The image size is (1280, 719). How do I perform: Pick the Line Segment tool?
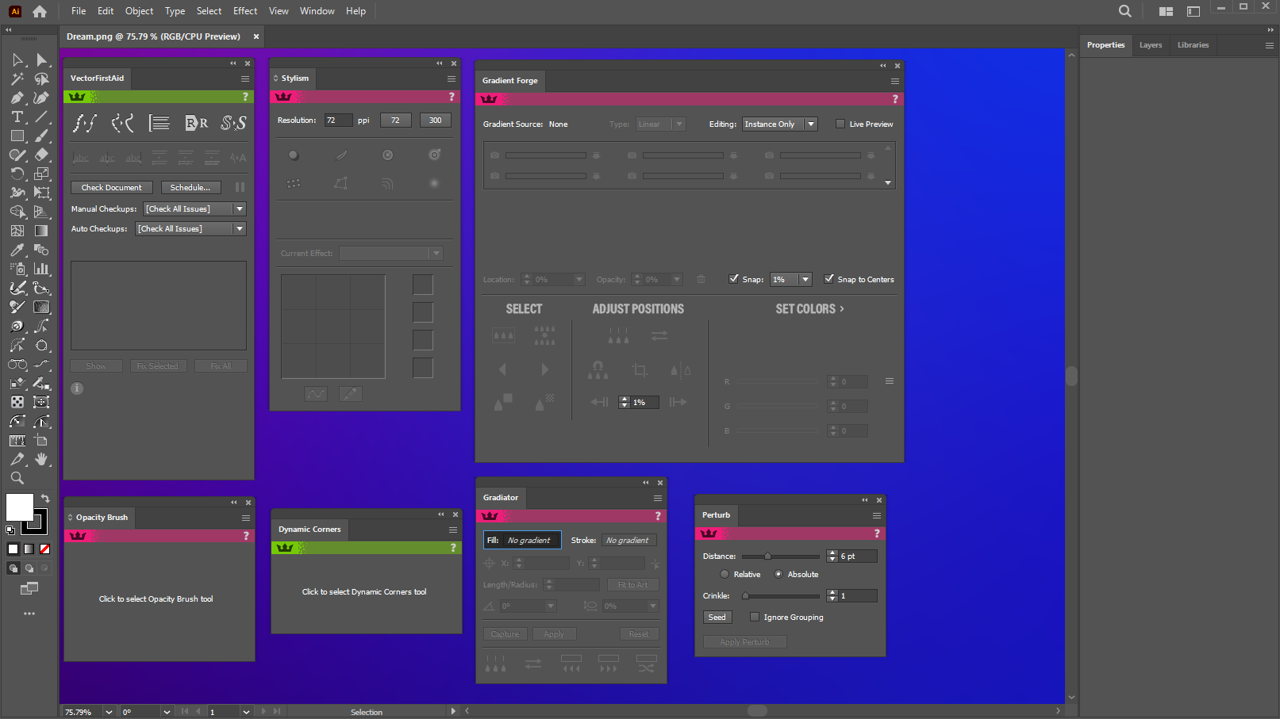click(42, 117)
